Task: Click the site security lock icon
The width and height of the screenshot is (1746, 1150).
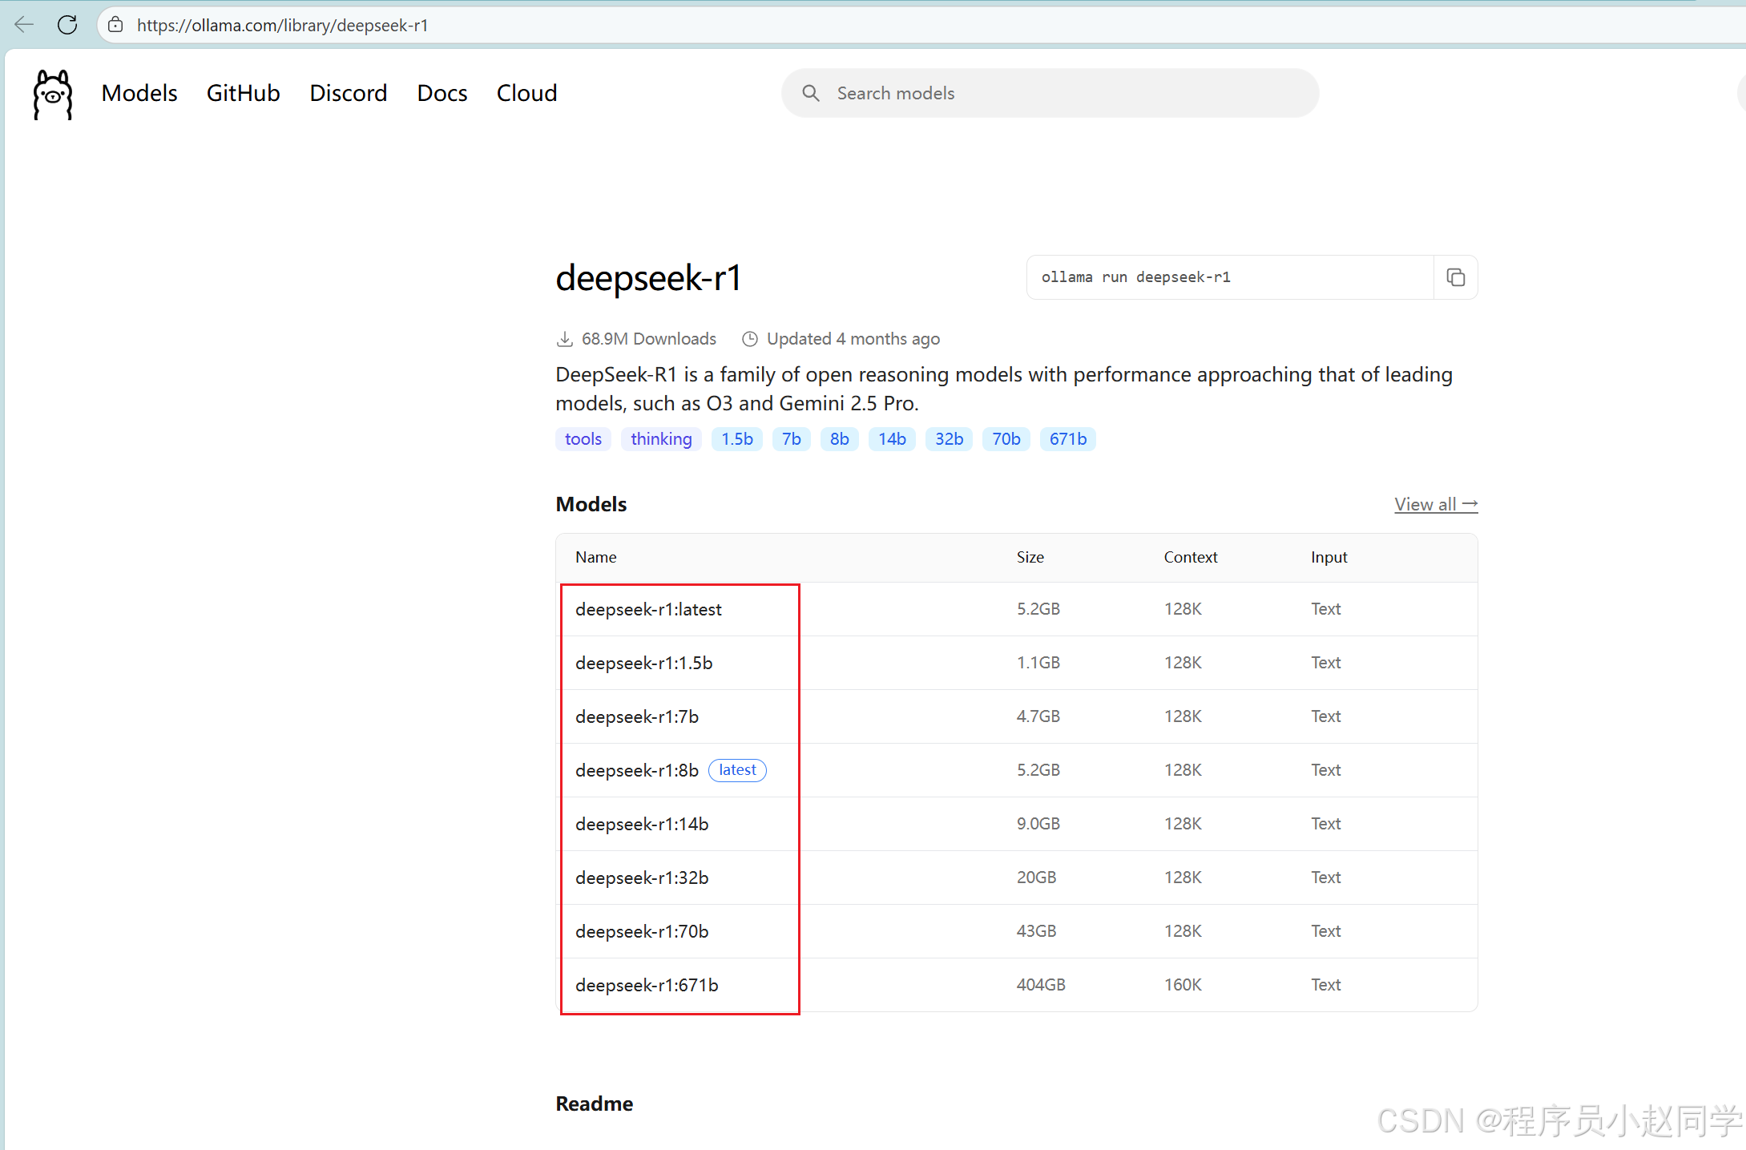Action: point(116,25)
